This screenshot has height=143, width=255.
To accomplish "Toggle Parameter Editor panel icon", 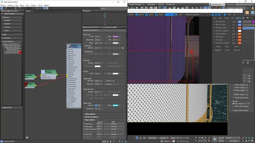I will tap(47, 8).
